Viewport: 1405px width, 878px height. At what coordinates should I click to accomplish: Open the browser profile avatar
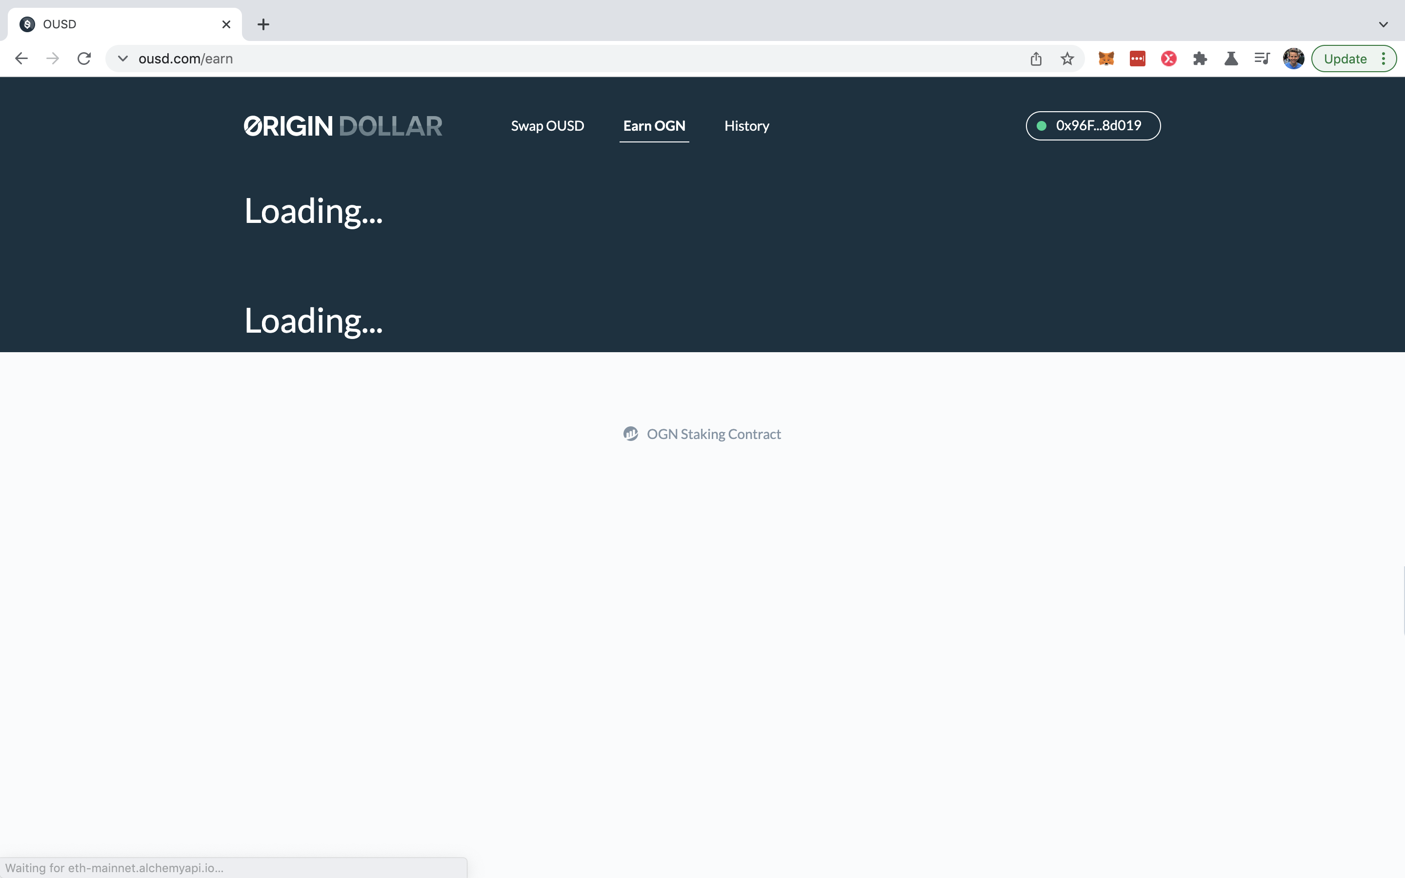[x=1294, y=58]
